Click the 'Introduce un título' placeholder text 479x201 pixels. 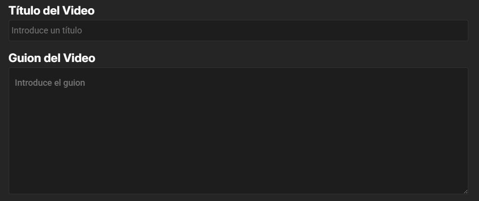(x=47, y=31)
